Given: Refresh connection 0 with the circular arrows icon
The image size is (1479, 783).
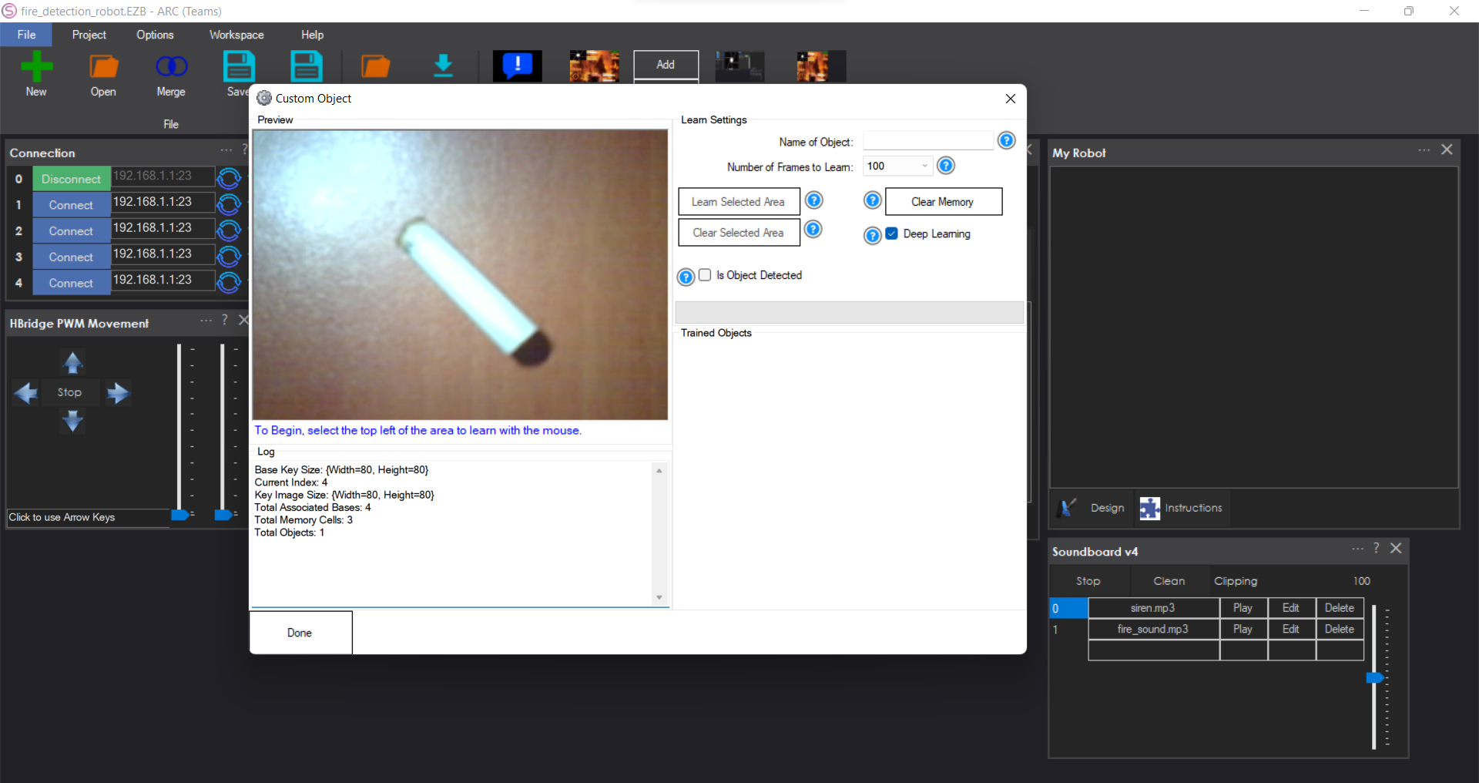Looking at the screenshot, I should tap(229, 178).
